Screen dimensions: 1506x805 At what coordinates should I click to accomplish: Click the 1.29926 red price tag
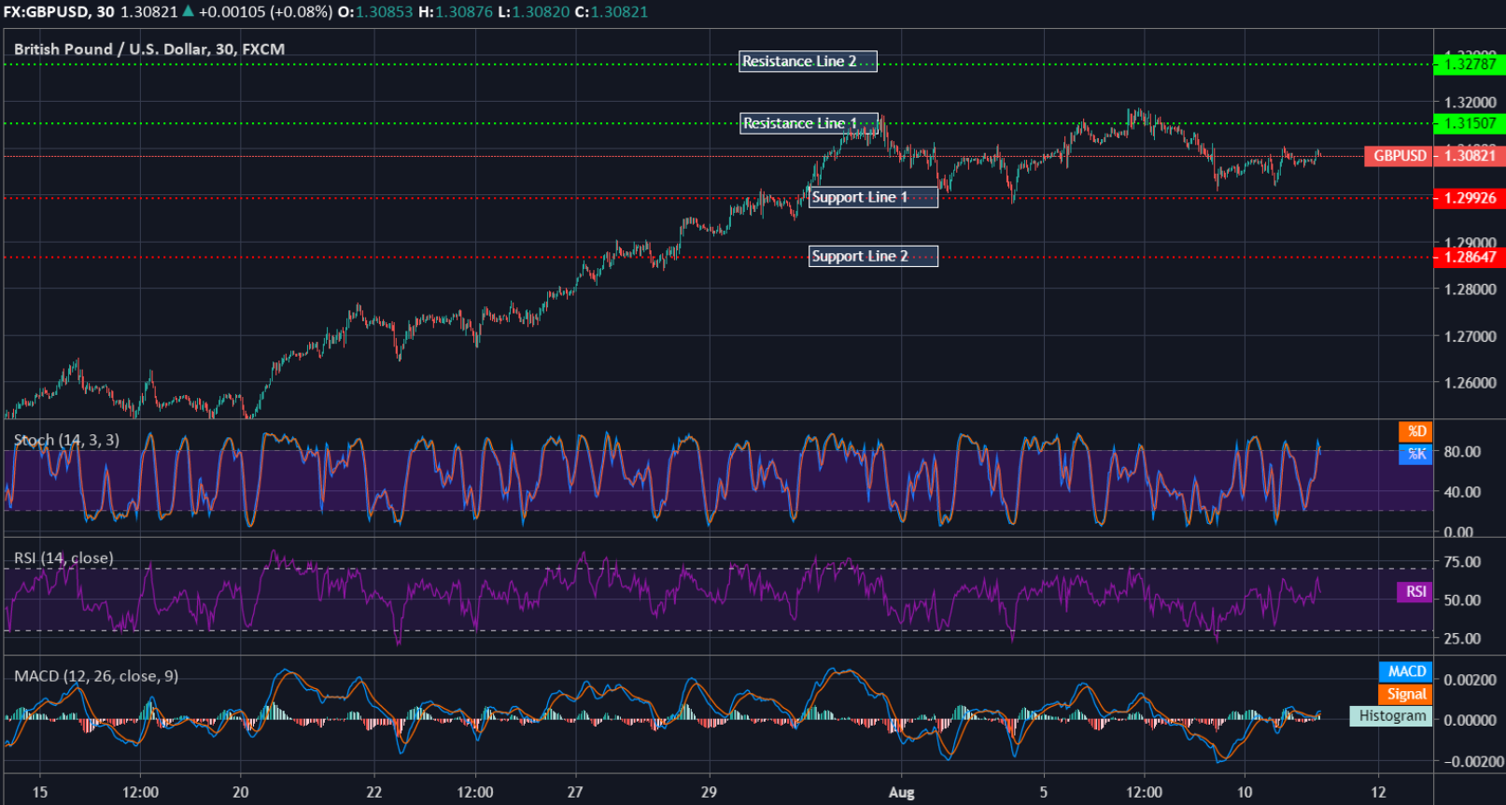tap(1470, 198)
